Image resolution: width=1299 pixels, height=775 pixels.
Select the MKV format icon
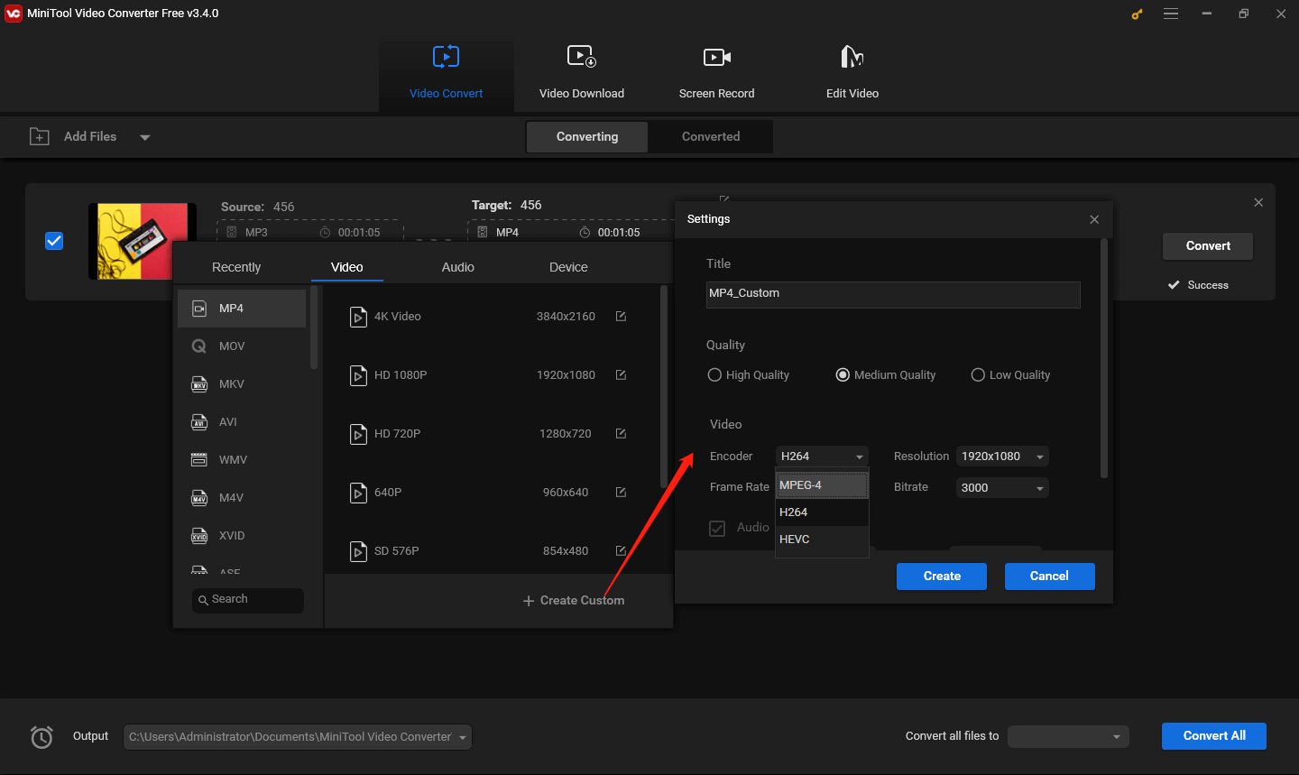tap(199, 384)
